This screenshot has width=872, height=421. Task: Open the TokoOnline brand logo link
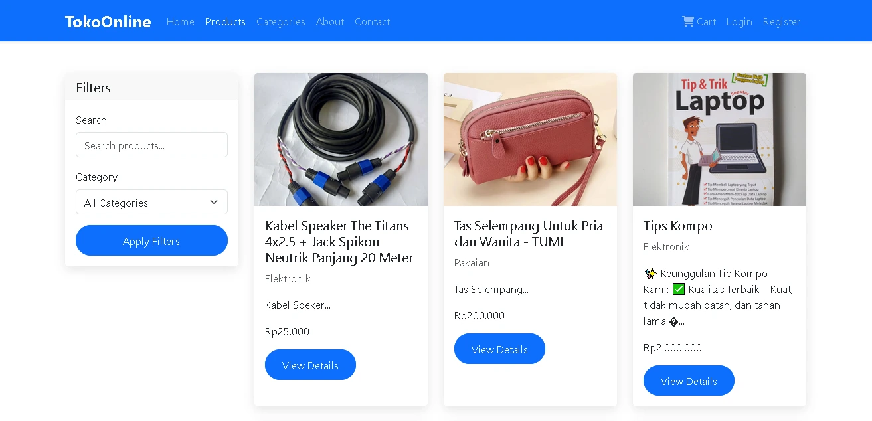click(108, 22)
